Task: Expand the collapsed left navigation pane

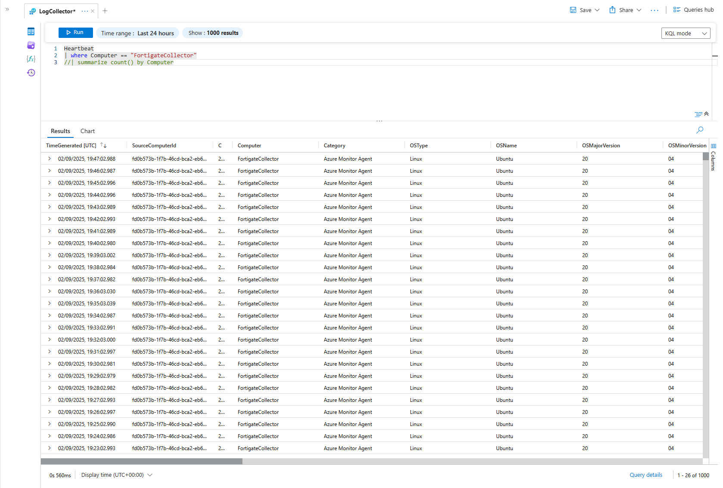Action: [7, 9]
